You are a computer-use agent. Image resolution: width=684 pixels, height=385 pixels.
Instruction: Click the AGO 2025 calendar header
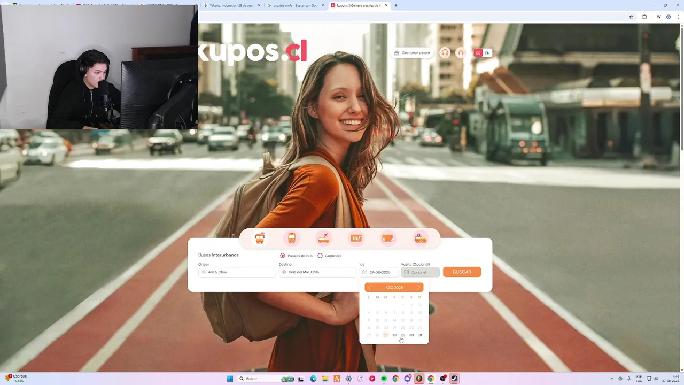pyautogui.click(x=394, y=288)
